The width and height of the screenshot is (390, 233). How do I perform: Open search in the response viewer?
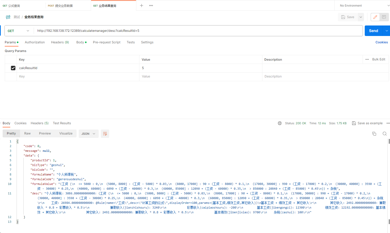384,134
